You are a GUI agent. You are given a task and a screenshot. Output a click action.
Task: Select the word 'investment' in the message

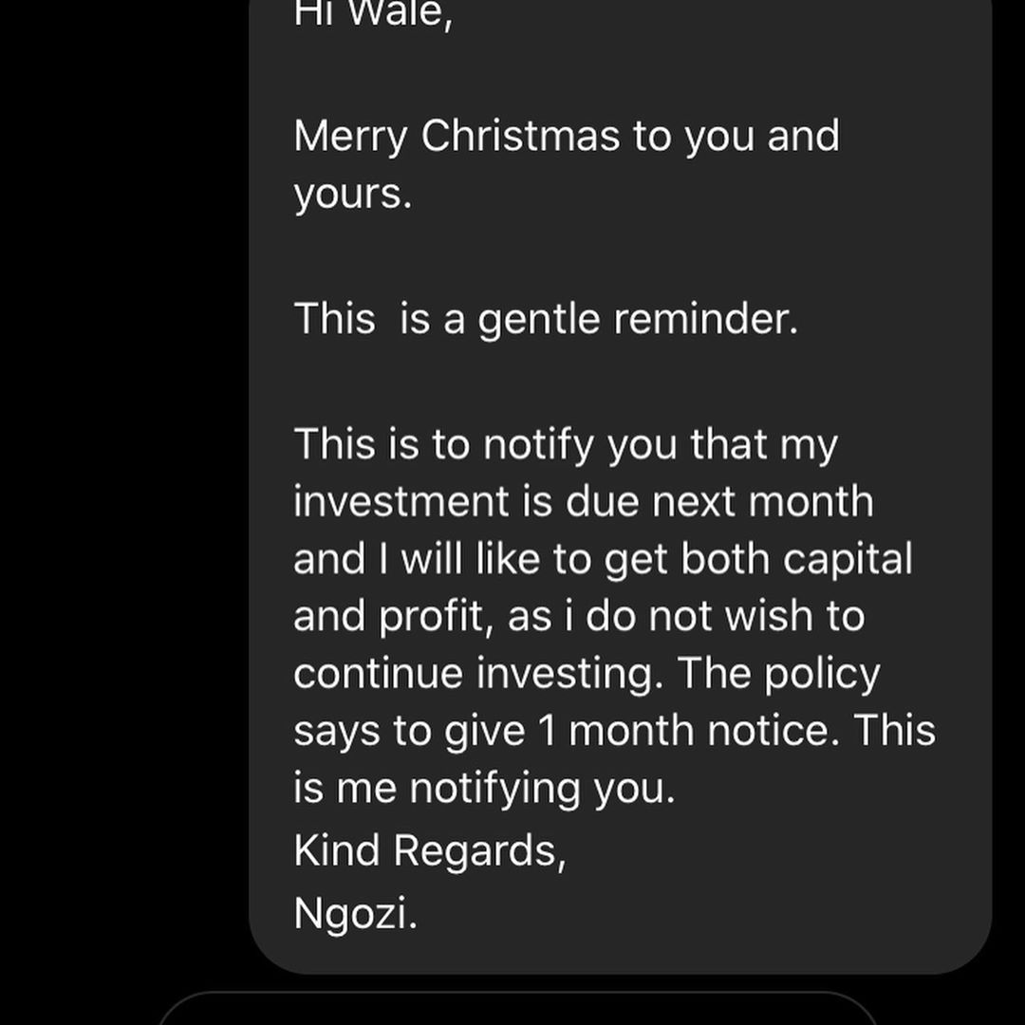[x=401, y=502]
